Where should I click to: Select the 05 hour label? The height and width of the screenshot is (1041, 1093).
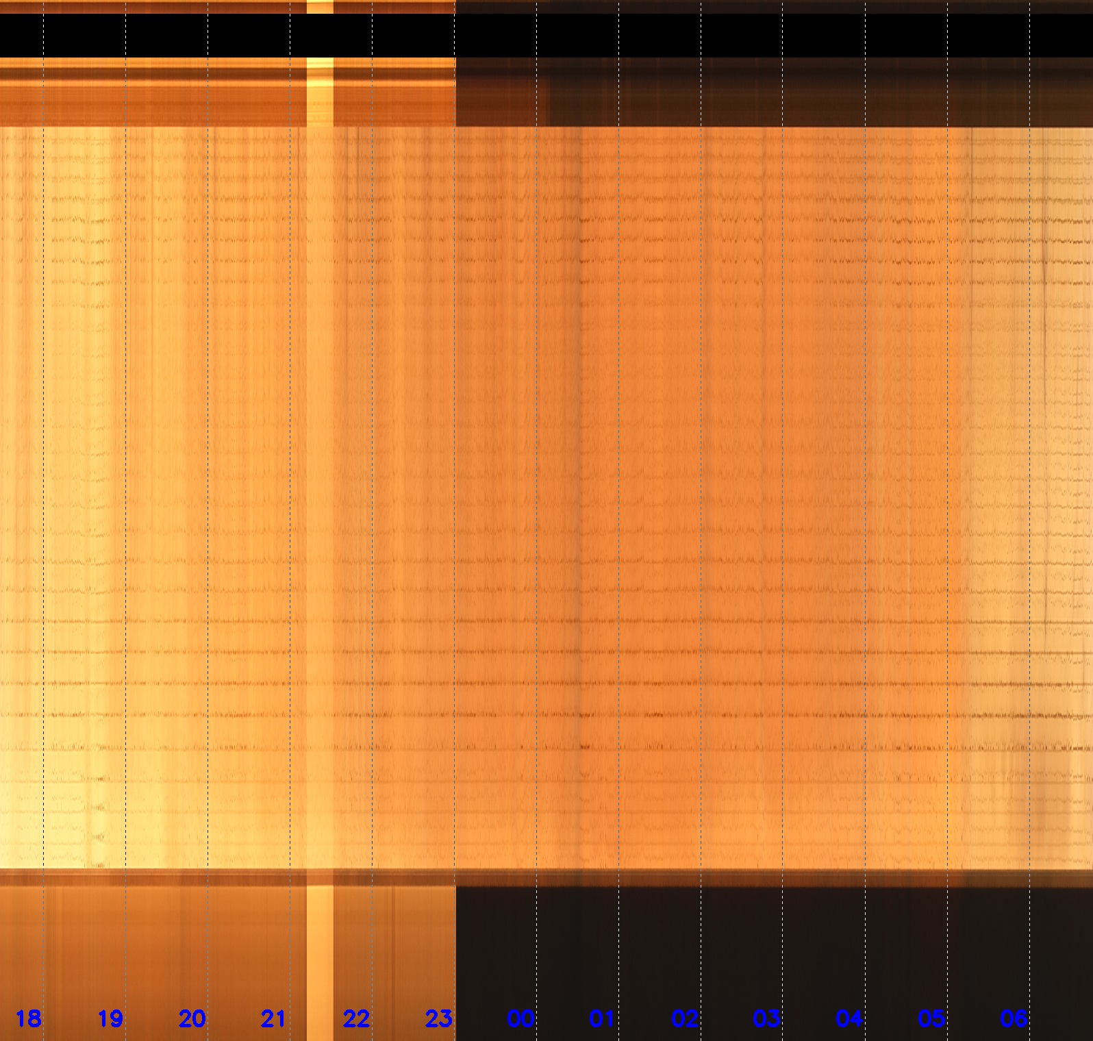click(x=931, y=1019)
